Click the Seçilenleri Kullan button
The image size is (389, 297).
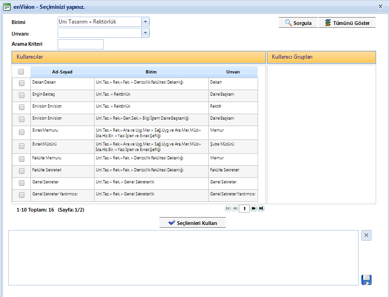click(193, 223)
